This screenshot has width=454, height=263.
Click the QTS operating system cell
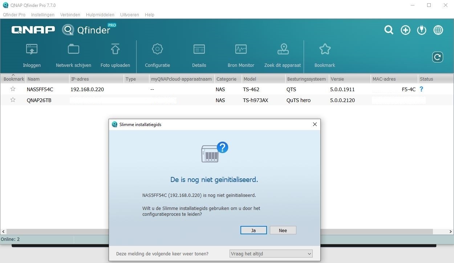pos(291,89)
